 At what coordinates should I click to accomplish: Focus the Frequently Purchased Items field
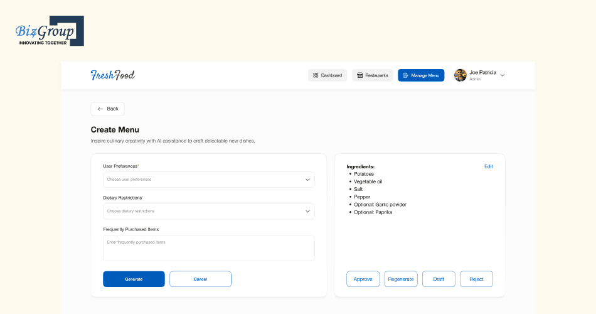click(x=209, y=248)
